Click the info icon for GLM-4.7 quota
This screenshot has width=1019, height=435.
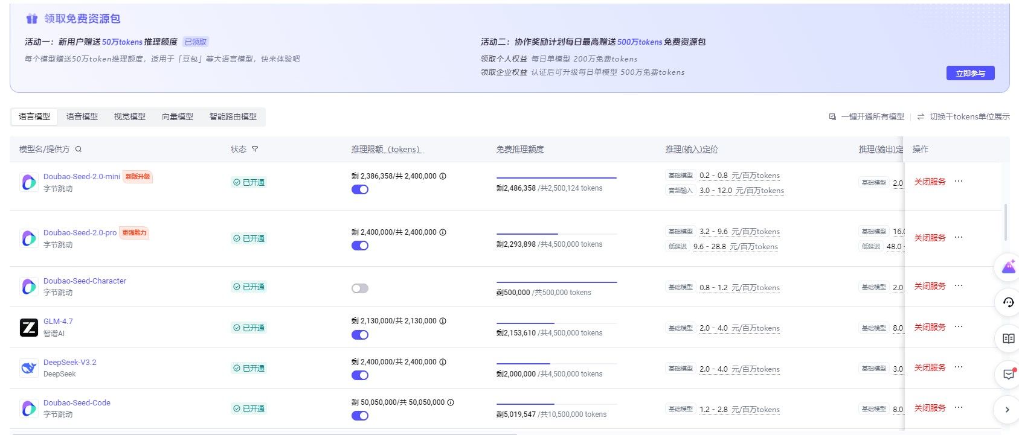pyautogui.click(x=443, y=321)
